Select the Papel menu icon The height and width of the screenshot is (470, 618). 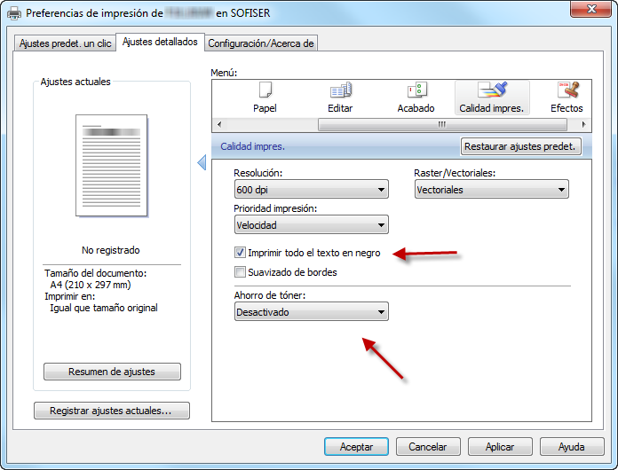click(265, 90)
